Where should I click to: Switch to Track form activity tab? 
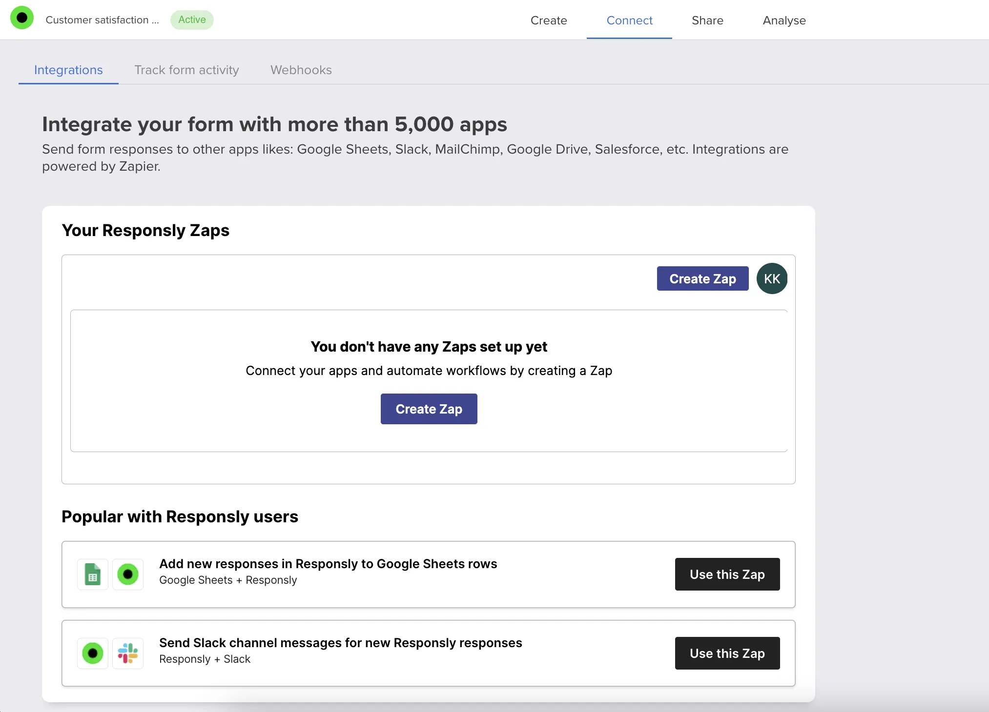pos(186,70)
